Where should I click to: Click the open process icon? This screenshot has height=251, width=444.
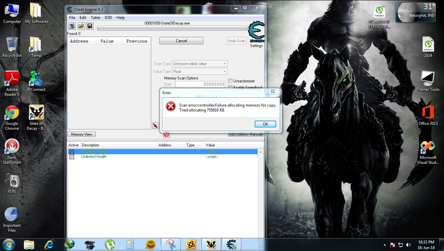click(x=72, y=26)
